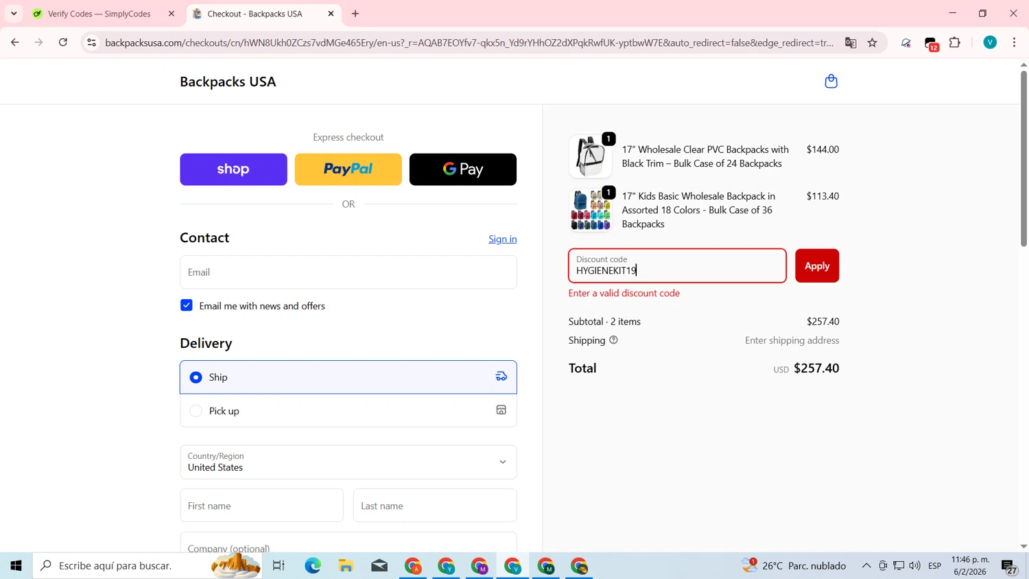Bookmark this page with the star icon
Screen dimensions: 1029x579
click(873, 43)
